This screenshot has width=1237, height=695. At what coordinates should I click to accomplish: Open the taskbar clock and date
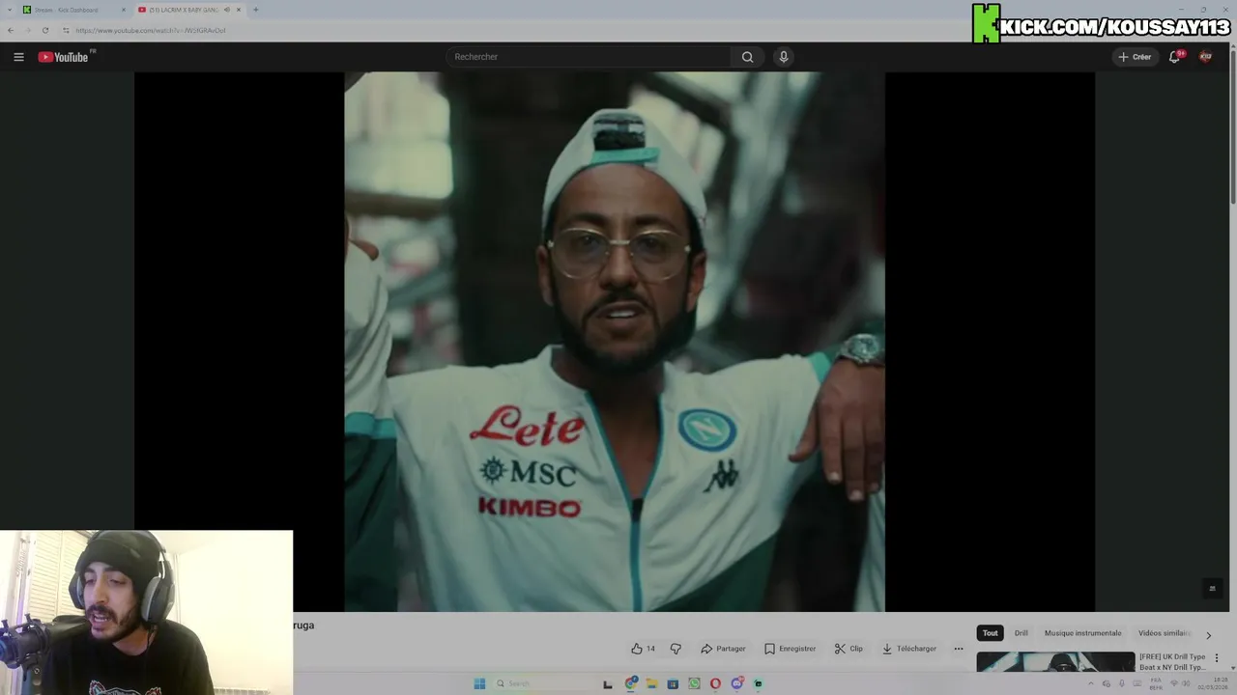pos(1213,683)
